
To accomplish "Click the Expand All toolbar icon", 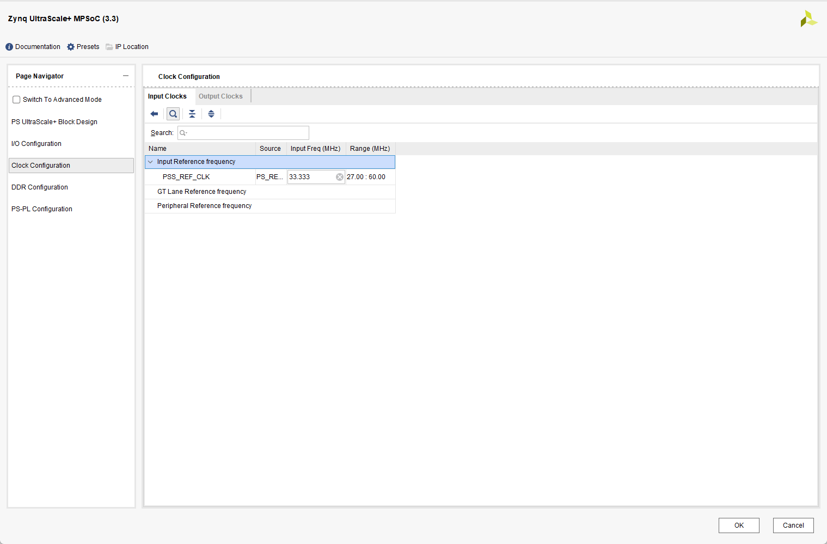I will (x=211, y=114).
